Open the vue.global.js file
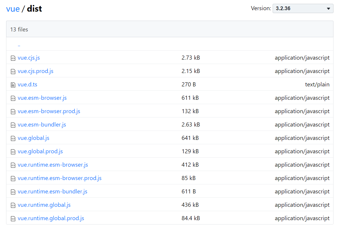339x228 pixels. (x=33, y=138)
